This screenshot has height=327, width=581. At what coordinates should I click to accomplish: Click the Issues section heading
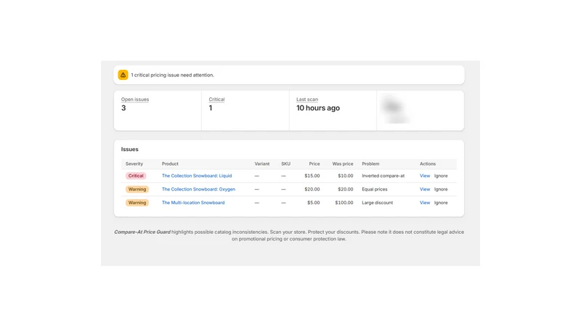130,150
